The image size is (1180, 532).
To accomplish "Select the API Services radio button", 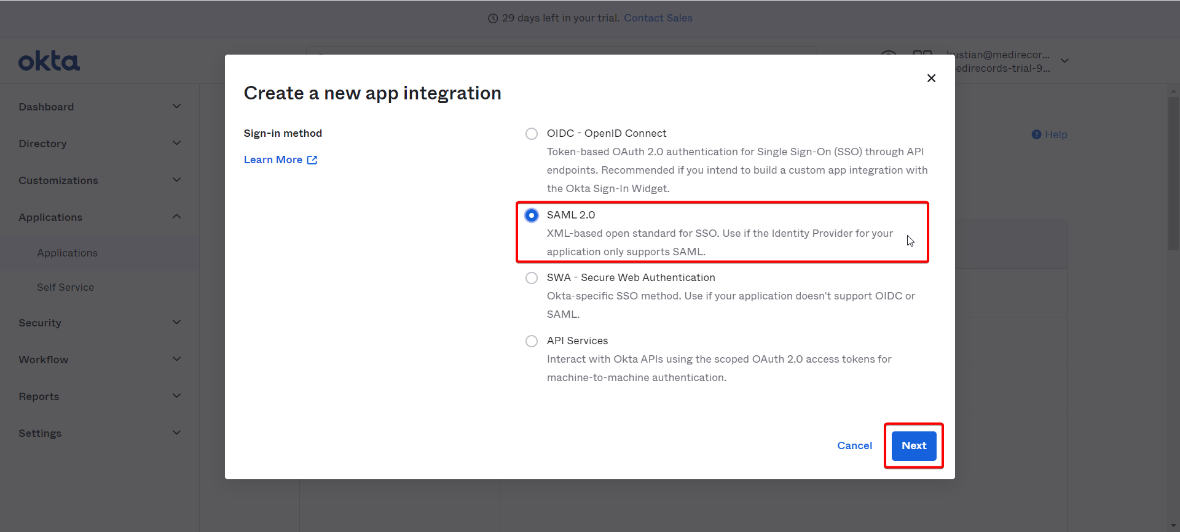I will click(532, 341).
